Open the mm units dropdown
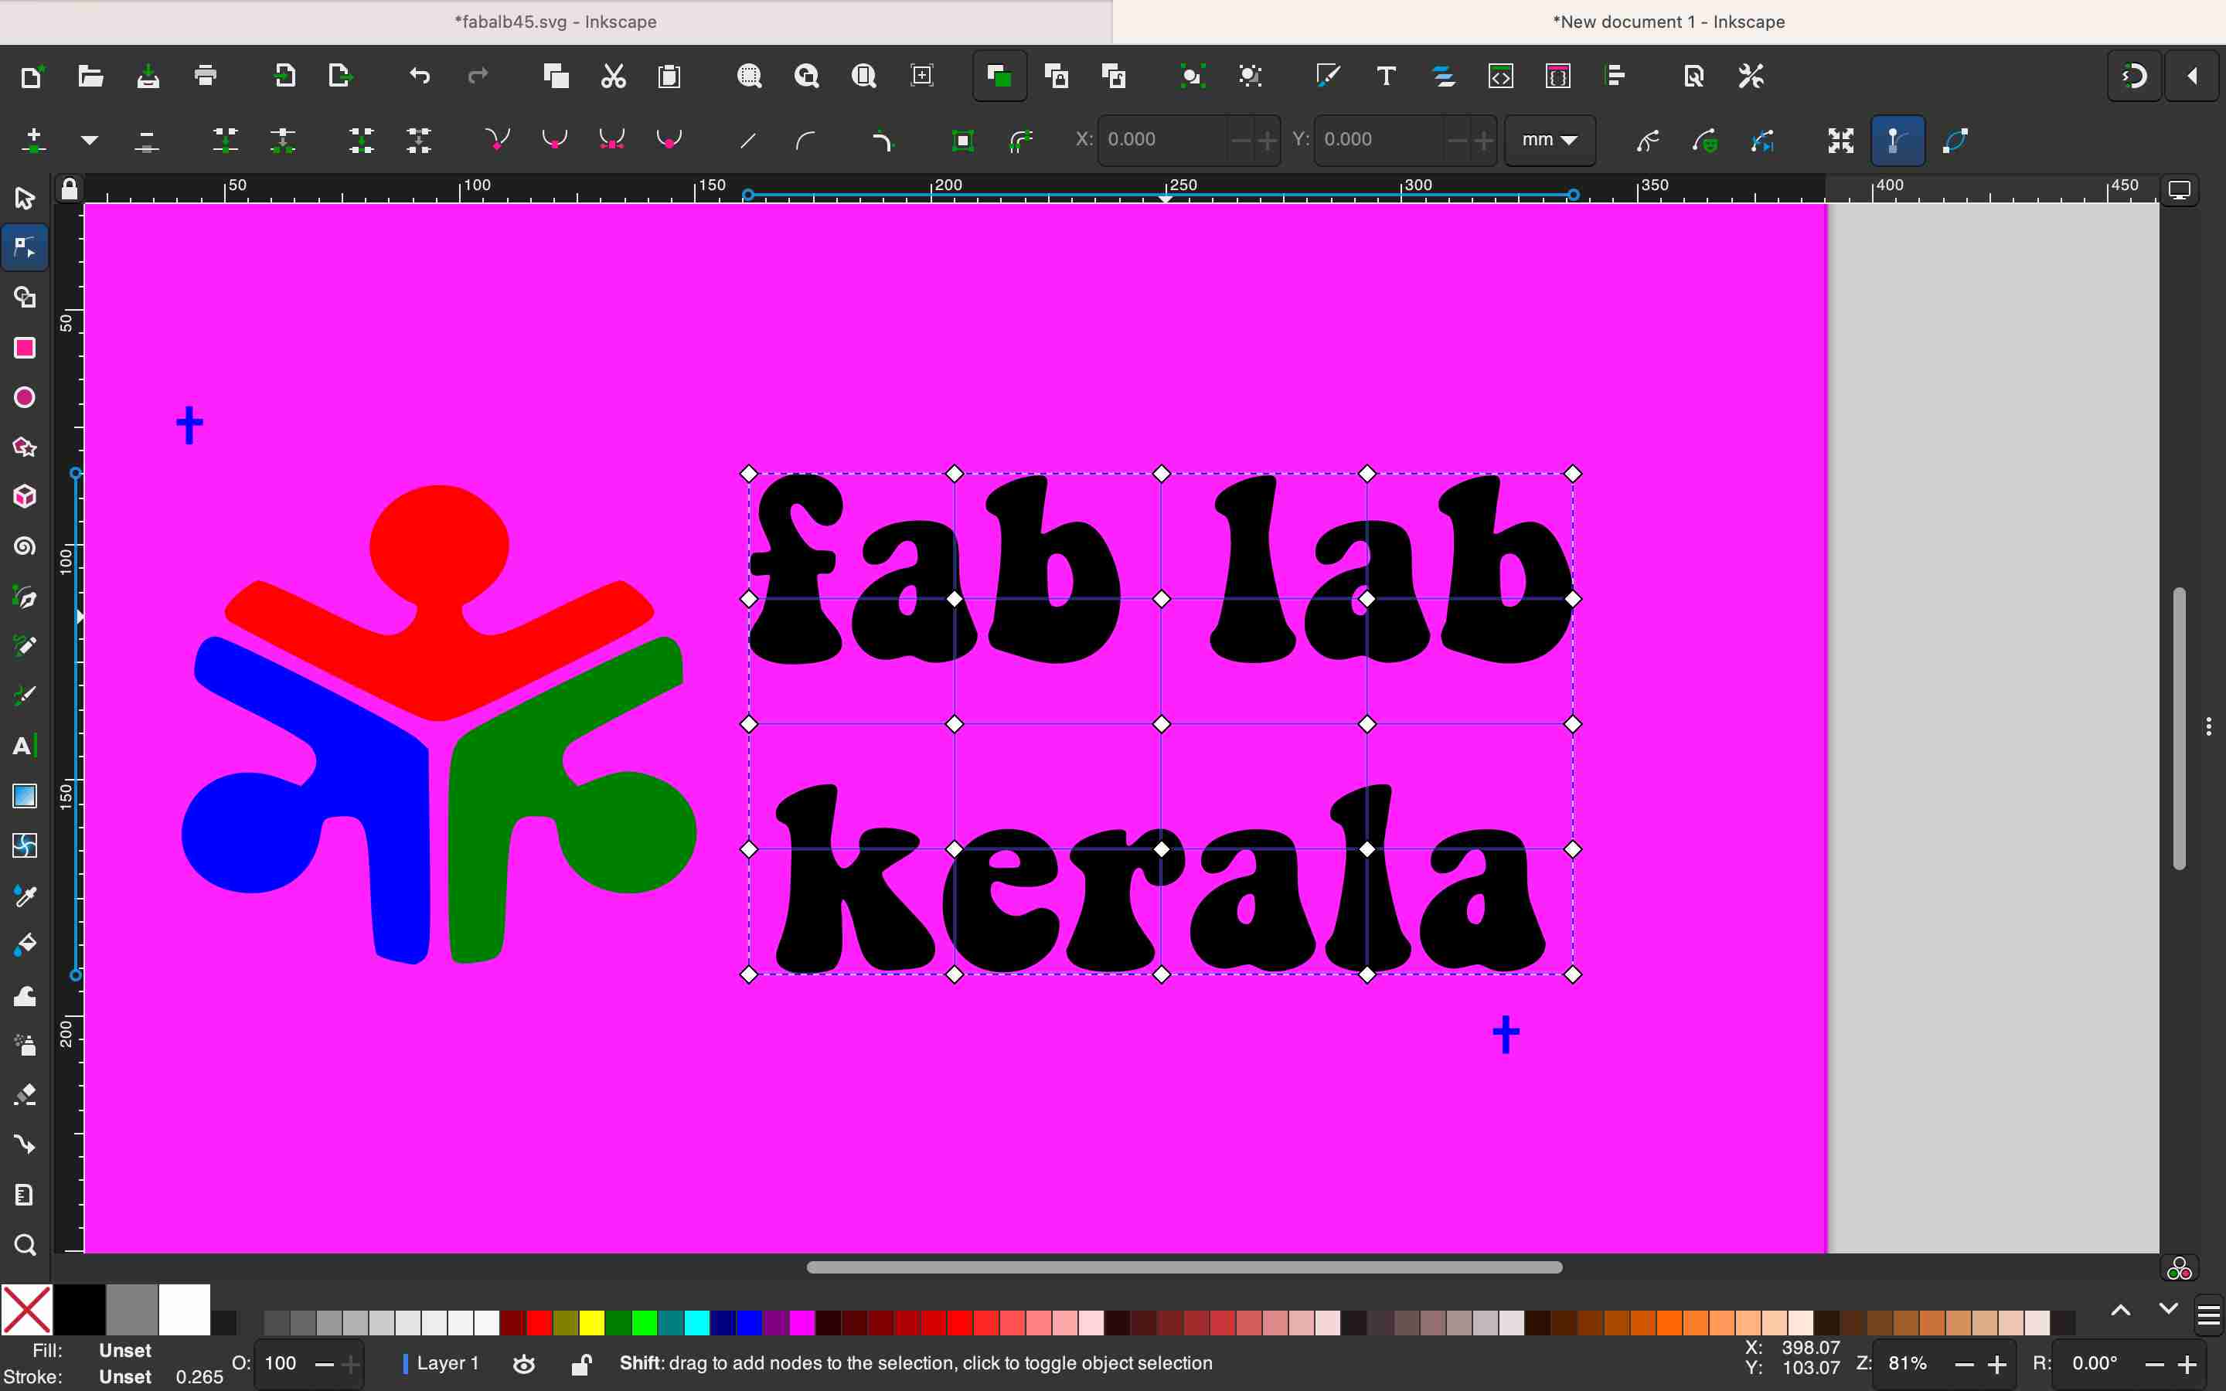The height and width of the screenshot is (1391, 2226). (x=1550, y=140)
